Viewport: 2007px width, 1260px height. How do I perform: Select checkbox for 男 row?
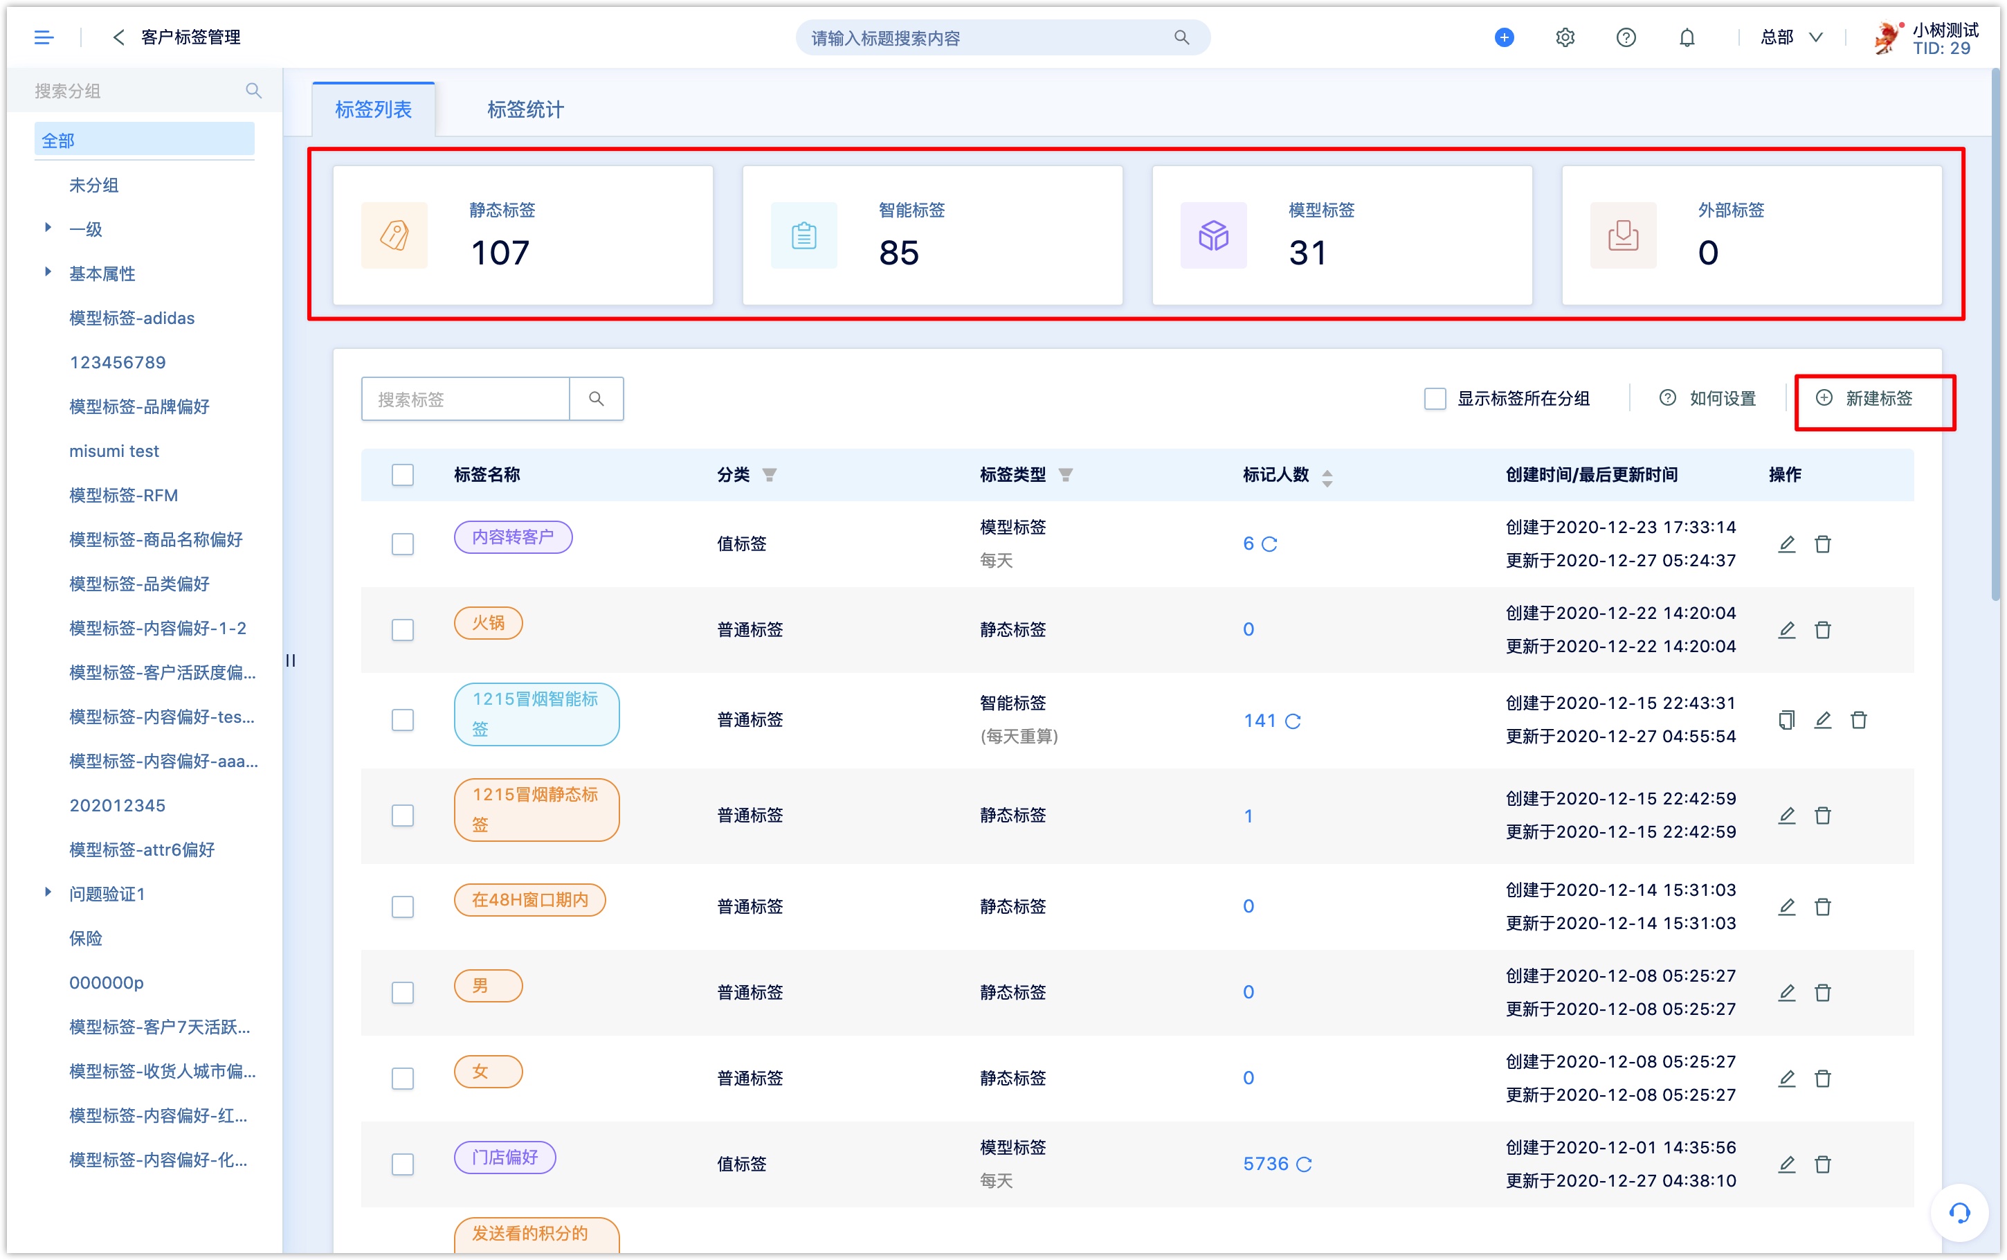[402, 993]
